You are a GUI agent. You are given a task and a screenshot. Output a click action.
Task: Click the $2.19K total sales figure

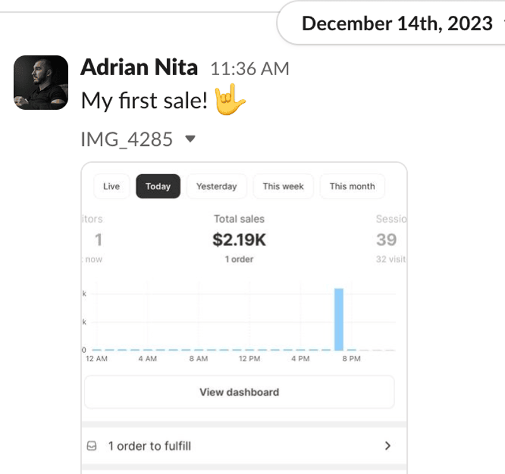[239, 240]
